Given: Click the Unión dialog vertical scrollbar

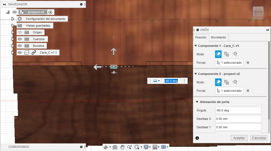Looking at the screenshot, I should [x=269, y=80].
